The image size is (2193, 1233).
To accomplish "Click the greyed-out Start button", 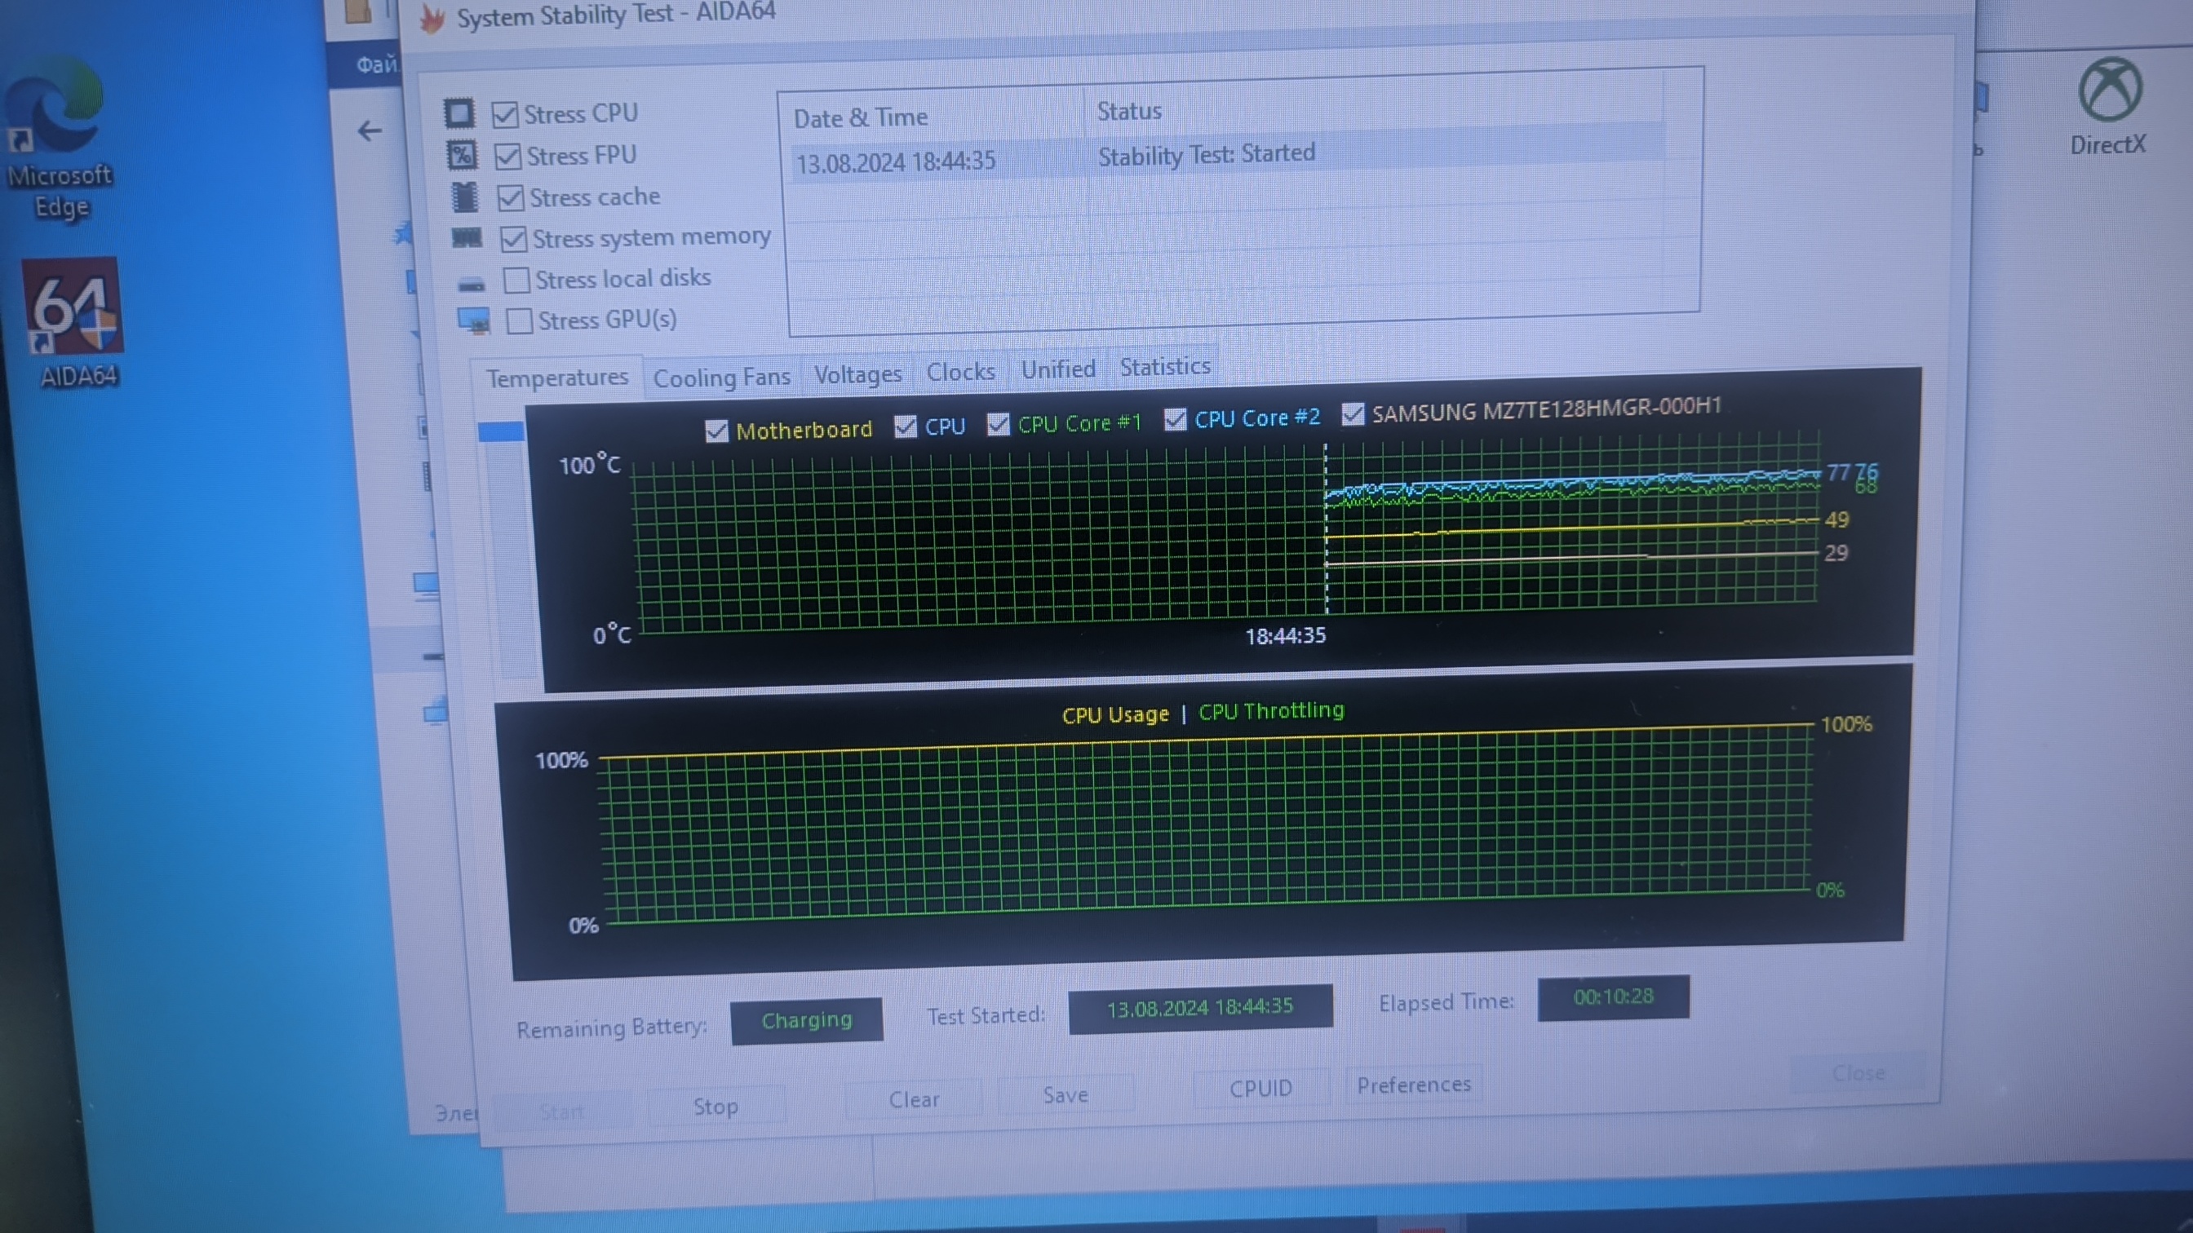I will point(562,1111).
